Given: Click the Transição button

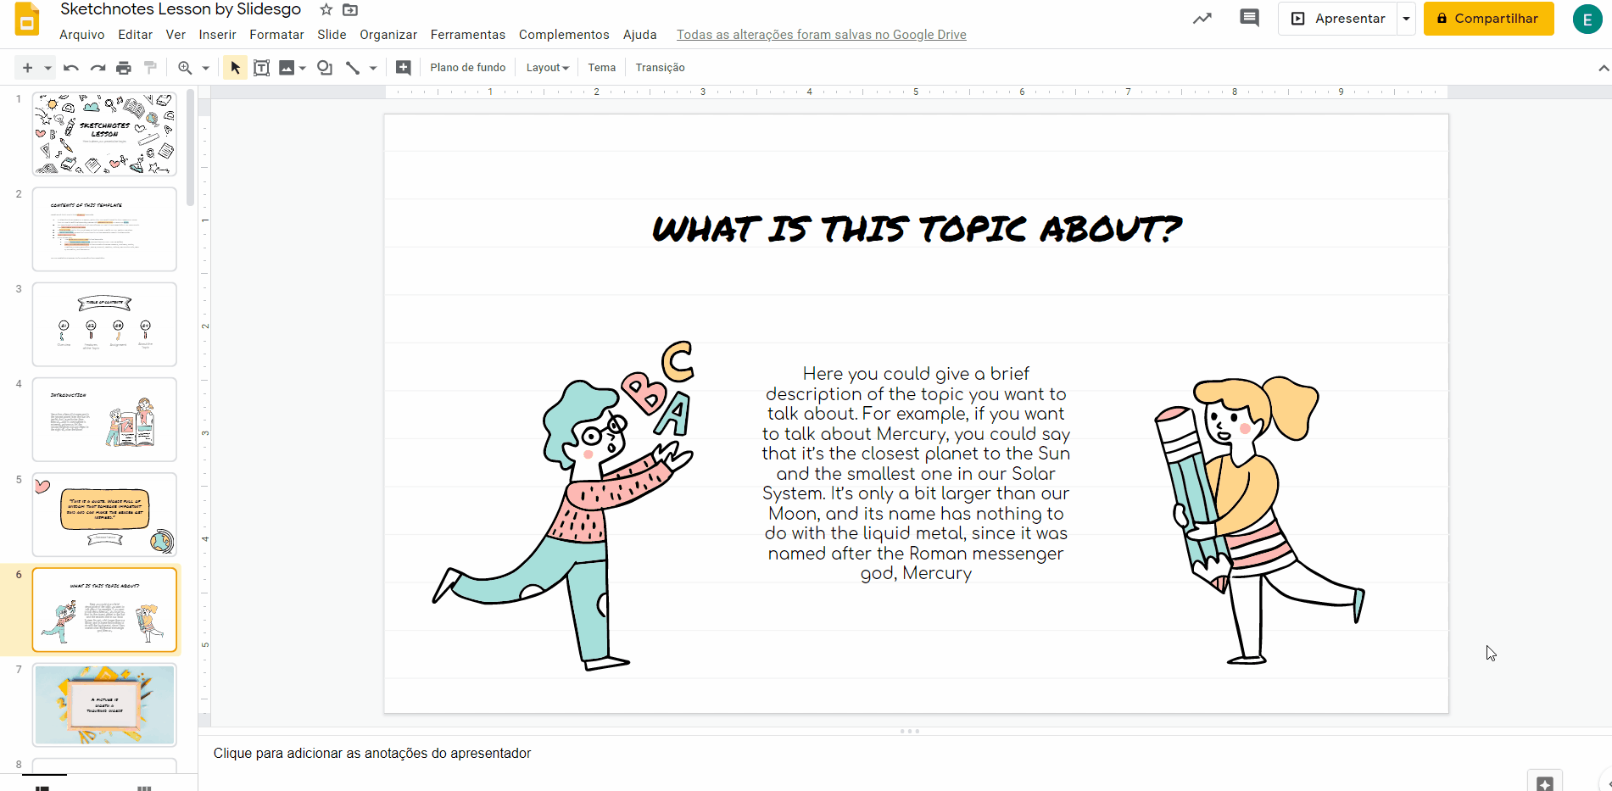Looking at the screenshot, I should pos(661,68).
